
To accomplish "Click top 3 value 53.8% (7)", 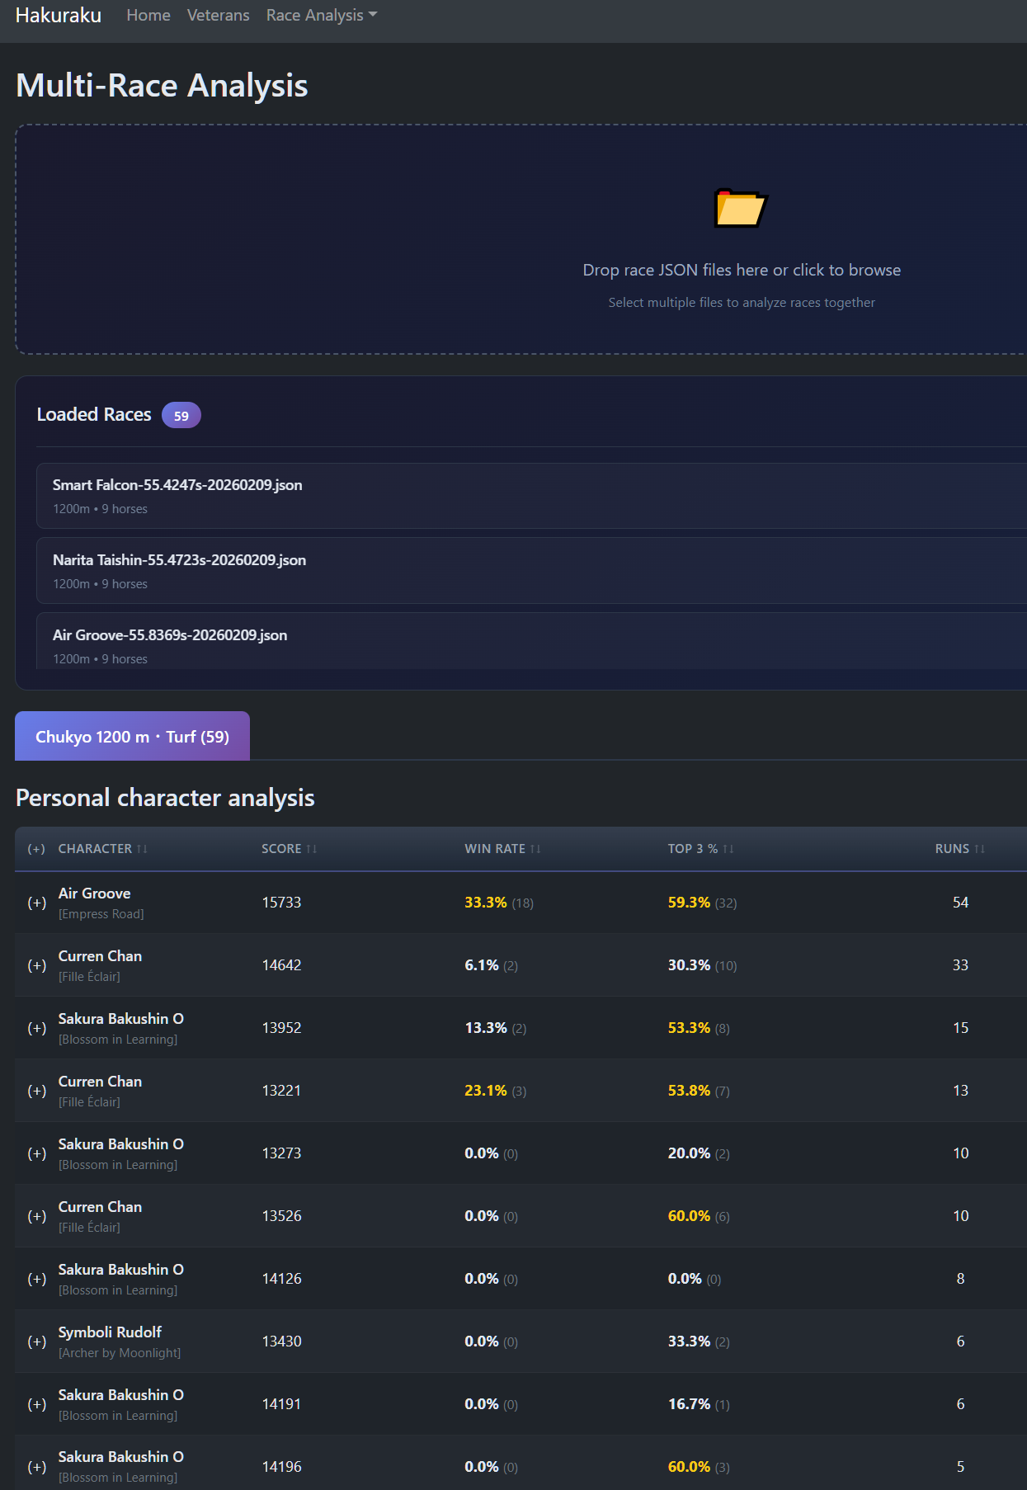I will (x=699, y=1091).
